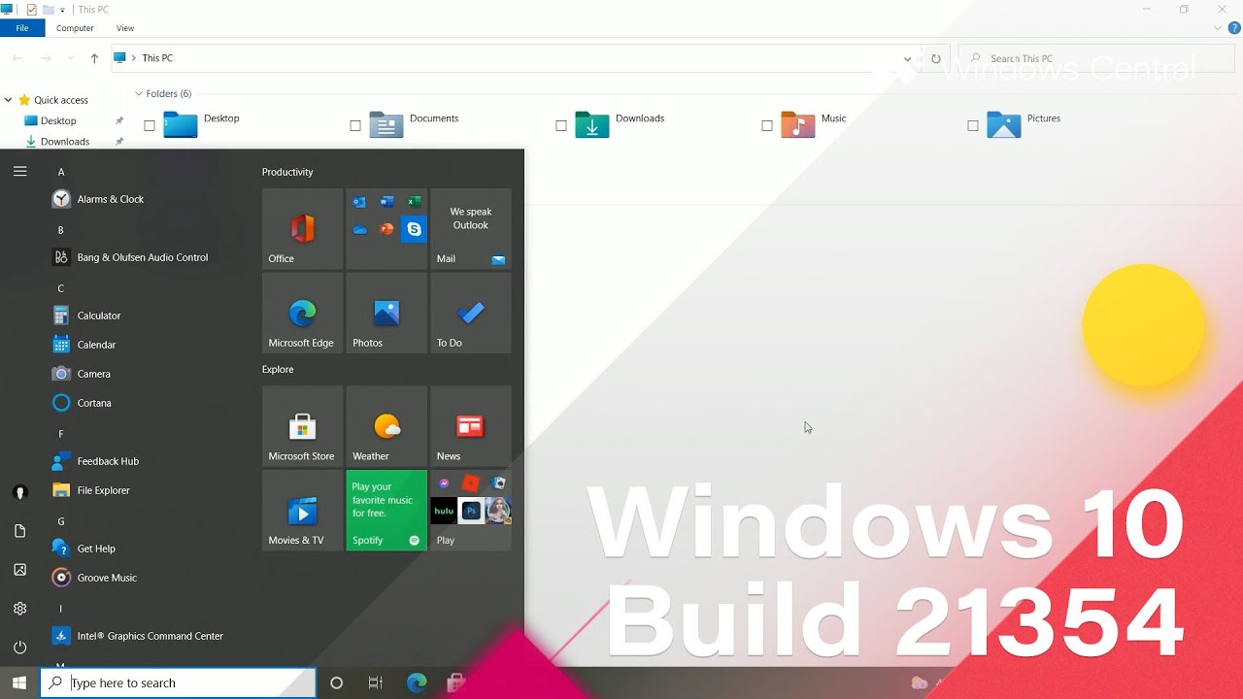Expand the Start menu hamburger

[x=19, y=171]
